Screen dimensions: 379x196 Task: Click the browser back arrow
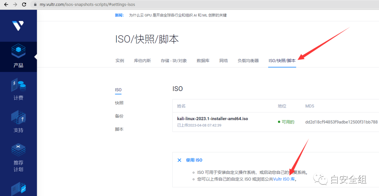(x=6, y=4)
